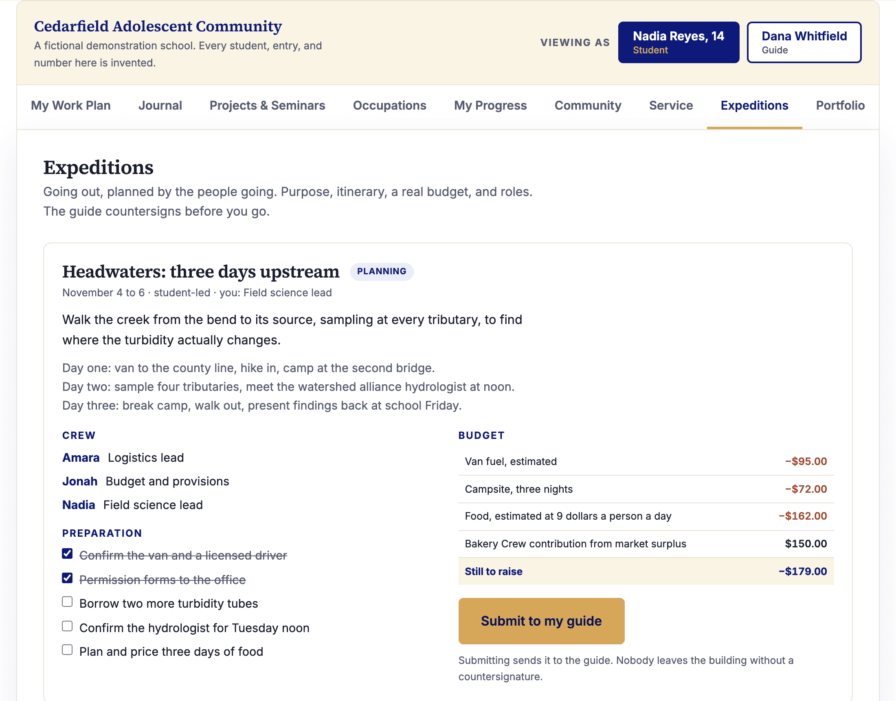
Task: Click the 'Budget and provisions' role text
Action: click(x=167, y=481)
